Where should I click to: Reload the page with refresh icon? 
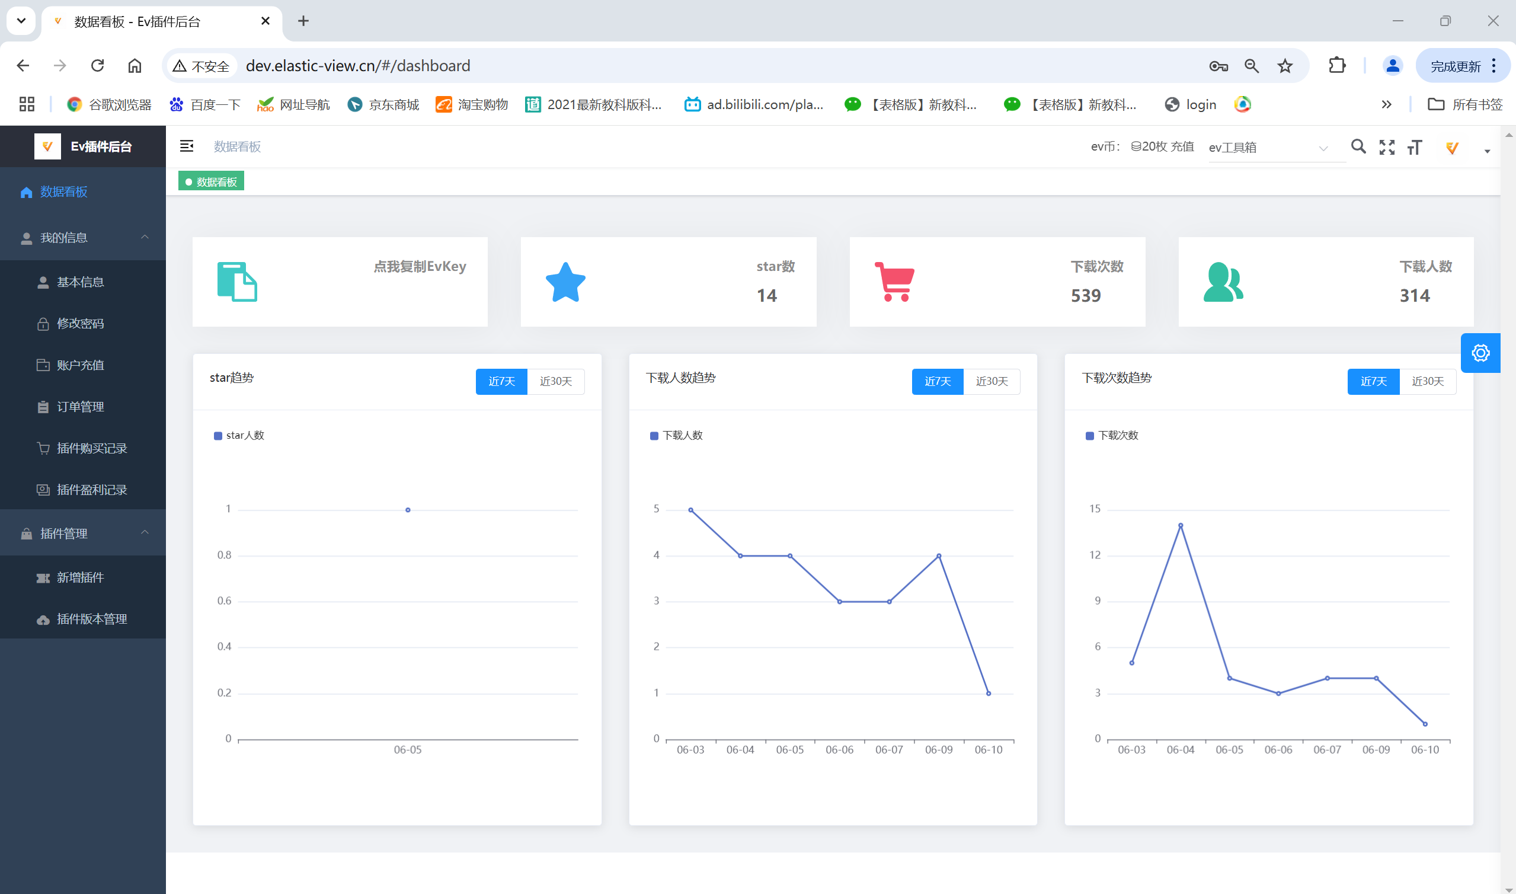[x=98, y=66]
